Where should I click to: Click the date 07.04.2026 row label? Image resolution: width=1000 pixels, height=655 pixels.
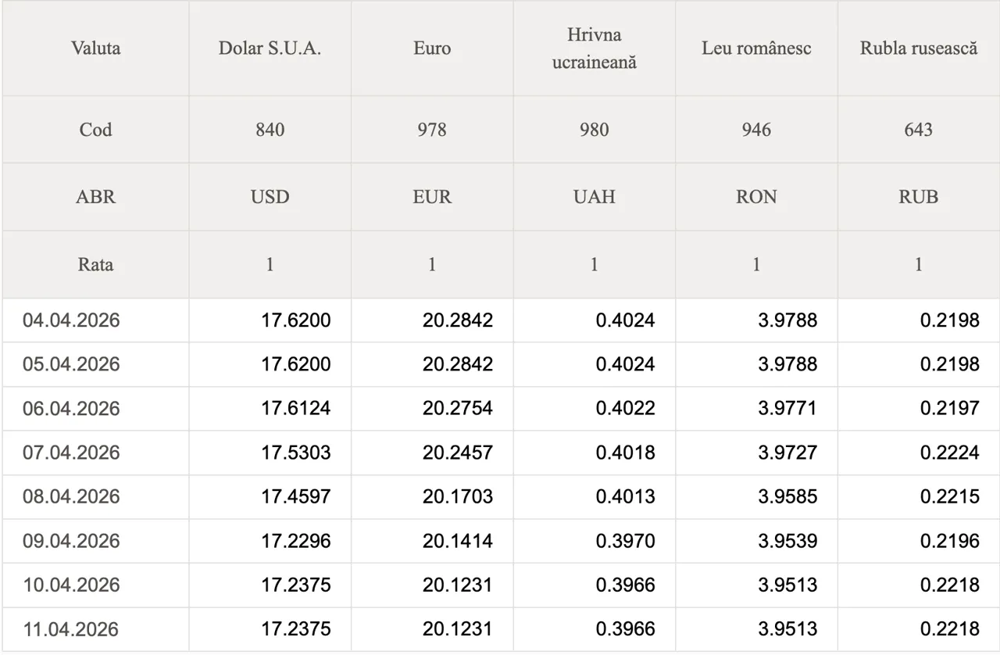(71, 453)
